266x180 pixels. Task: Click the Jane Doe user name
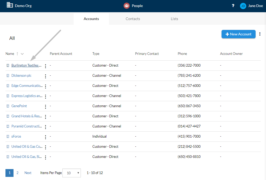click(x=256, y=6)
